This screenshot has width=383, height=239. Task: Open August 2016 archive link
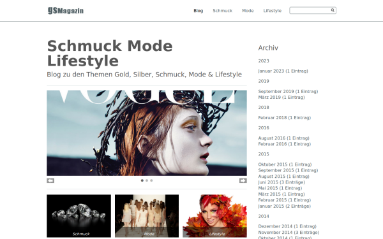click(283, 138)
